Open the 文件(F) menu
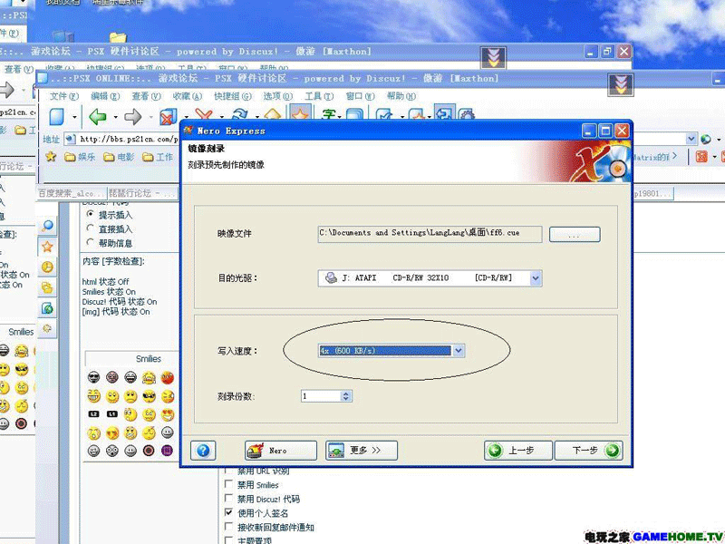 64,96
